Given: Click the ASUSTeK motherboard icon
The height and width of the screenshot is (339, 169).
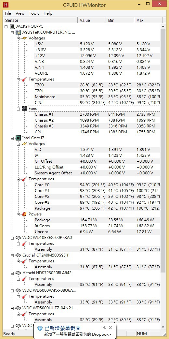Looking at the screenshot, I should coord(19,32).
